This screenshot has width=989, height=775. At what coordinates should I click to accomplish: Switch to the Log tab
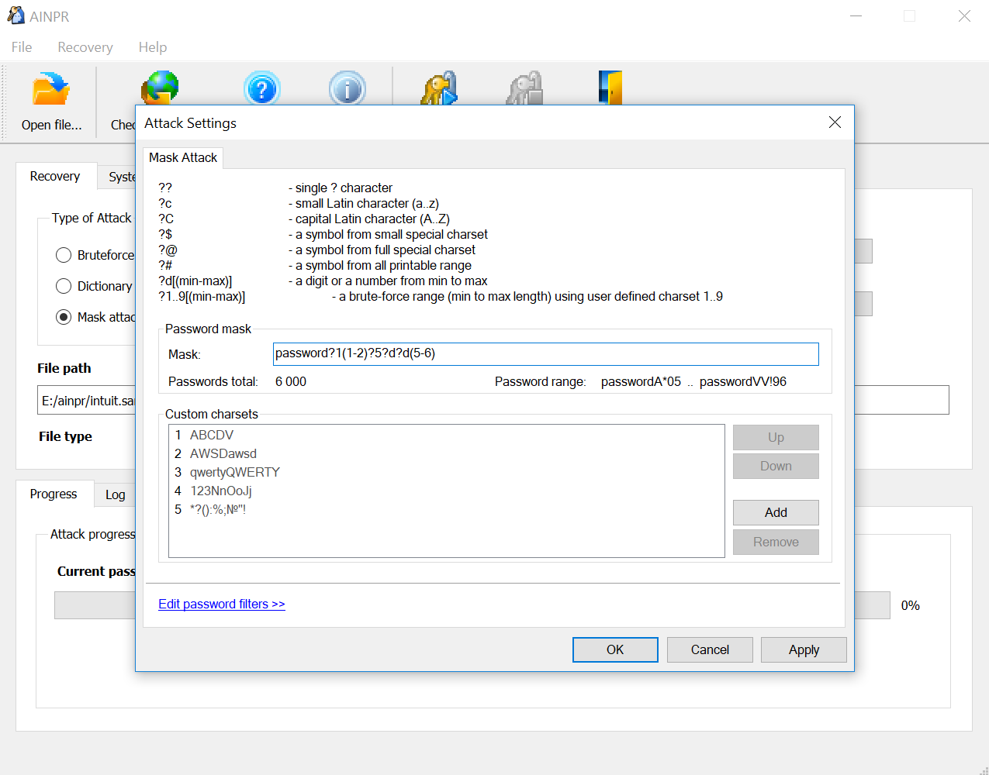(x=115, y=494)
